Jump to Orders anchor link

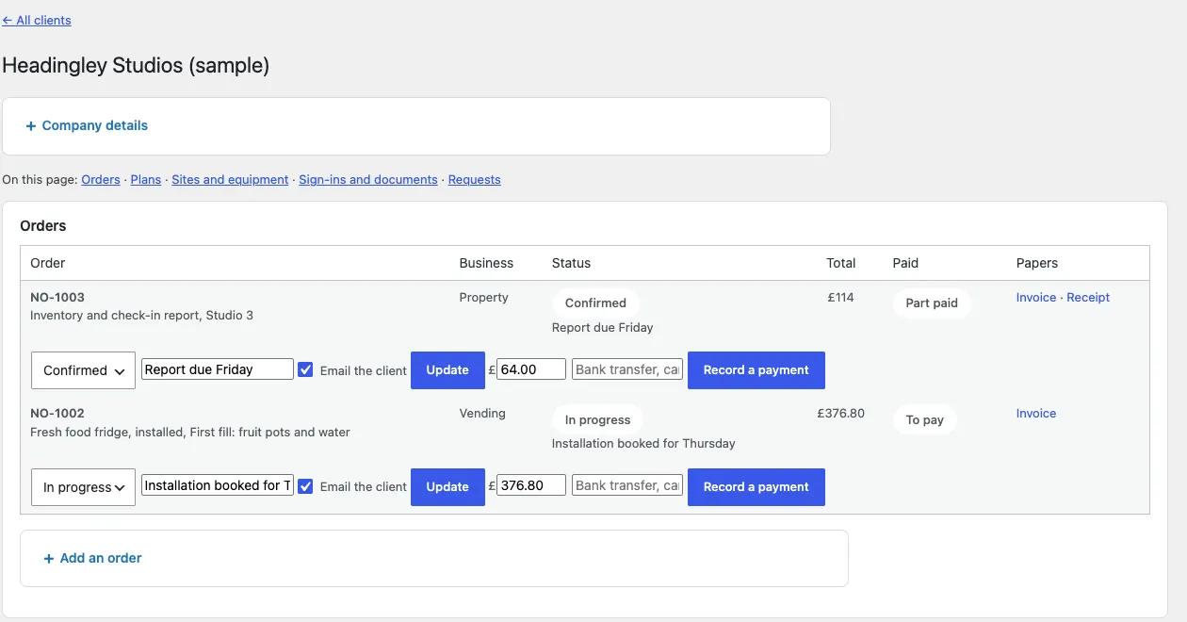tap(101, 179)
